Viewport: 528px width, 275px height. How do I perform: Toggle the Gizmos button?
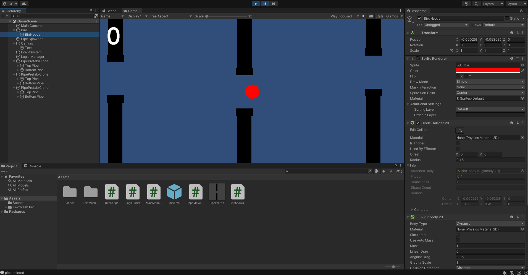click(392, 16)
